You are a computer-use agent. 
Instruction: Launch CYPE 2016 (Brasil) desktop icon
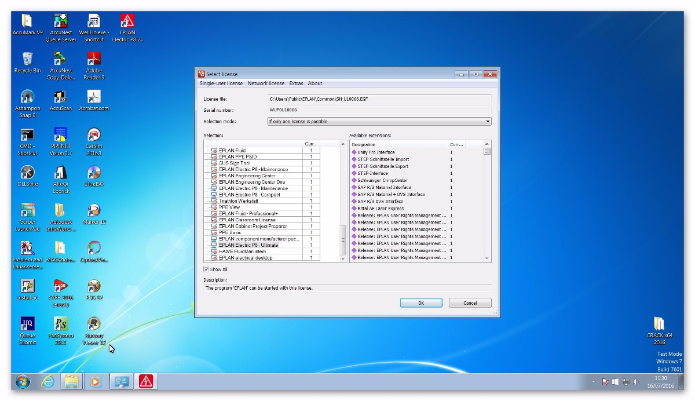coord(61,293)
